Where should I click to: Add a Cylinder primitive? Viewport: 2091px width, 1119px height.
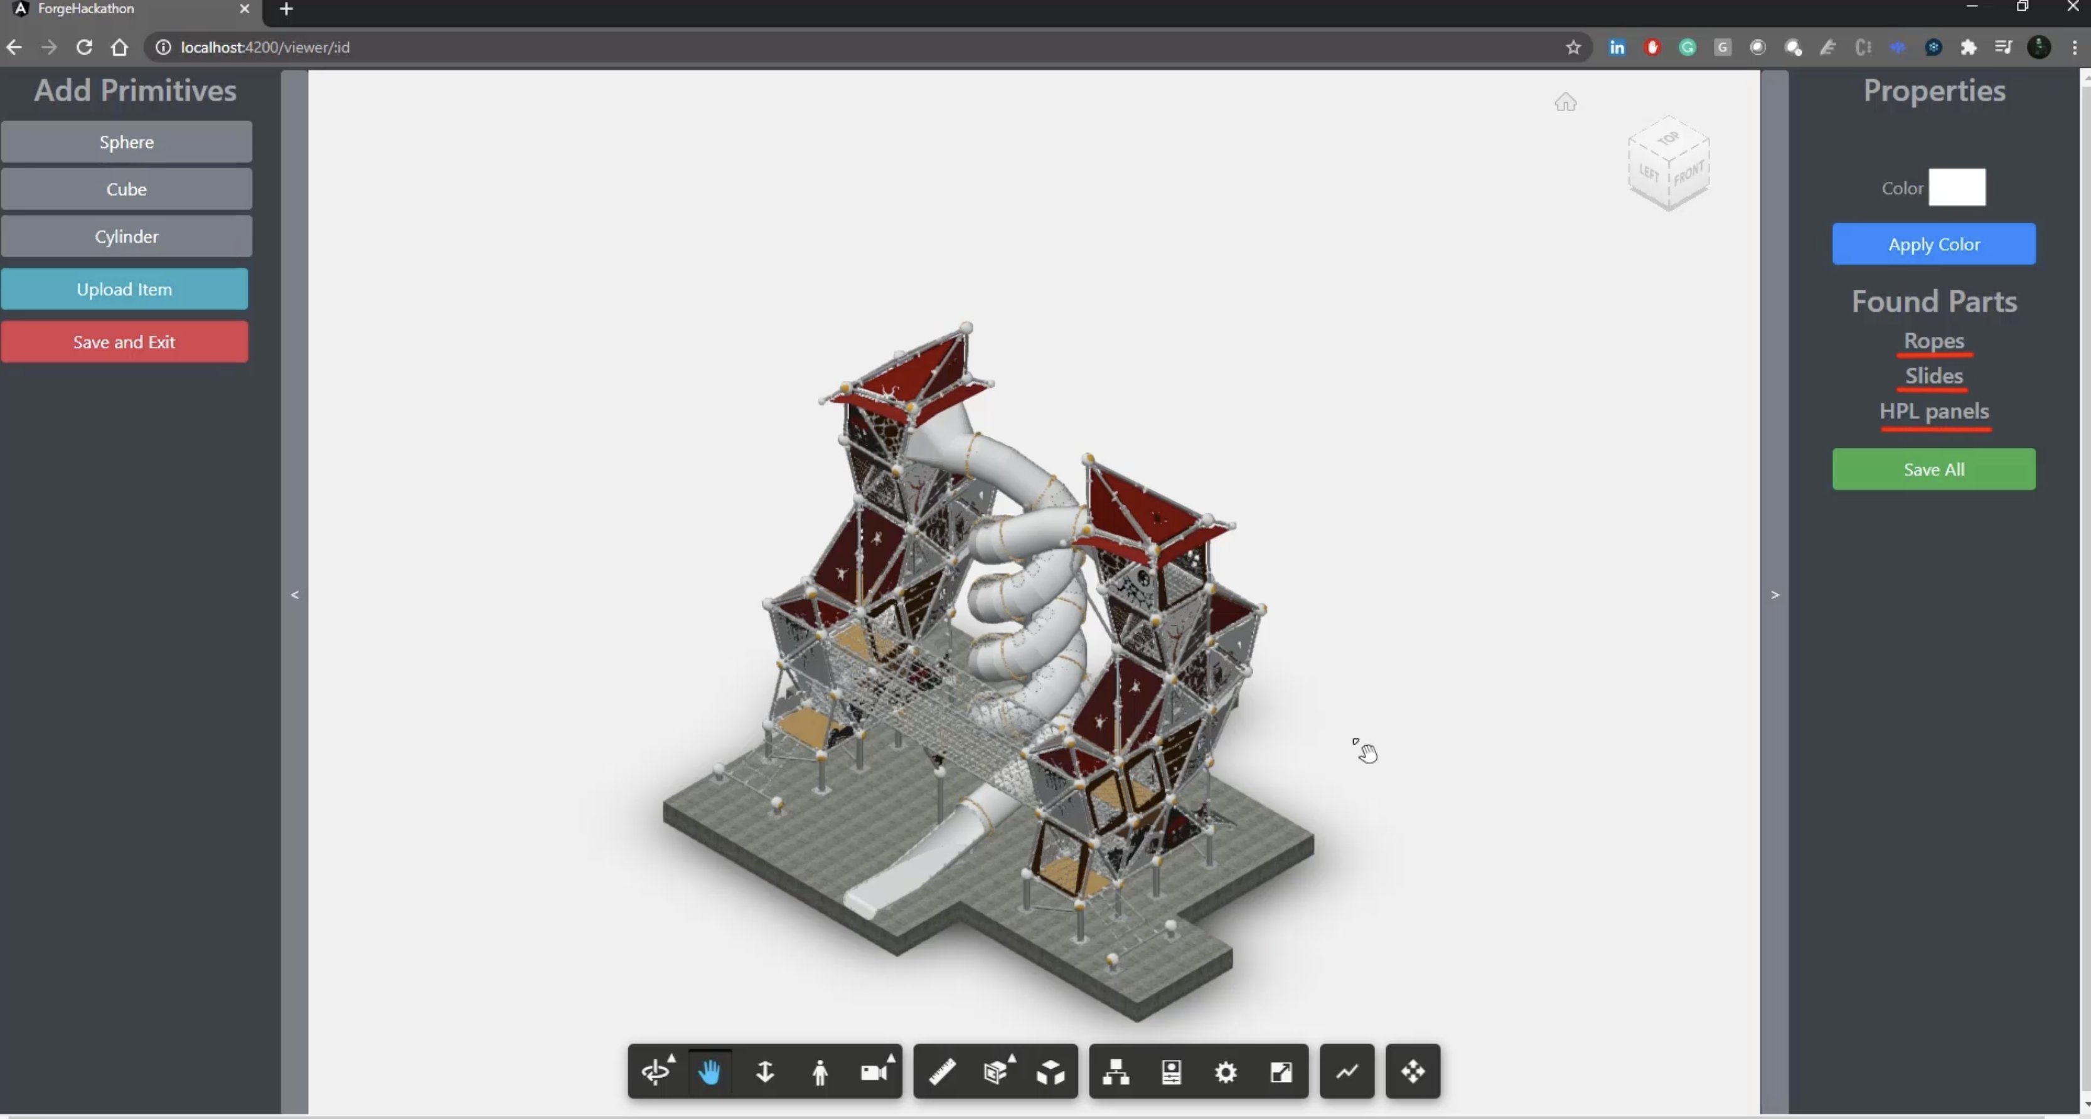pyautogui.click(x=127, y=236)
